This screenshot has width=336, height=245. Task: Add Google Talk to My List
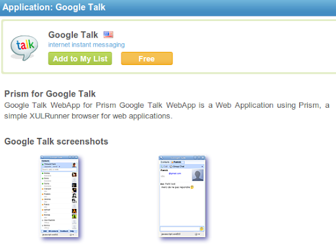[80, 58]
